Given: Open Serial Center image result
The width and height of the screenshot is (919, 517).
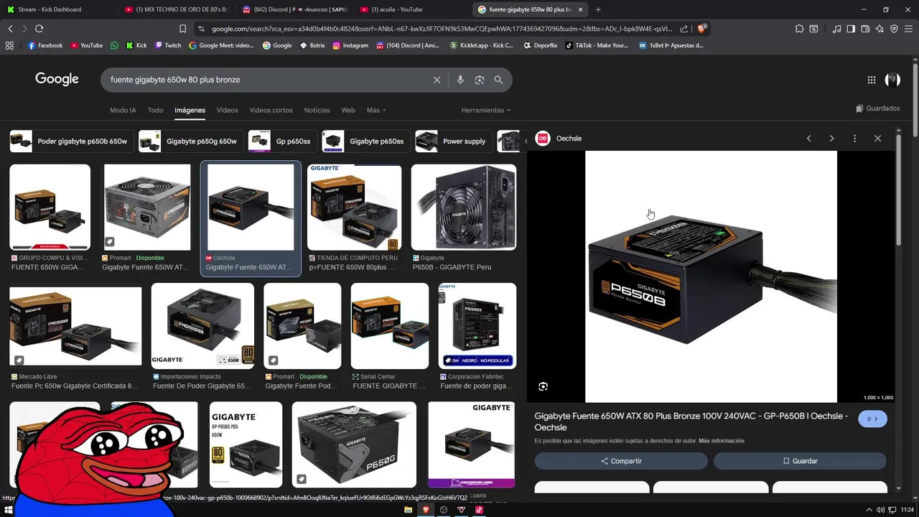Looking at the screenshot, I should pos(390,326).
